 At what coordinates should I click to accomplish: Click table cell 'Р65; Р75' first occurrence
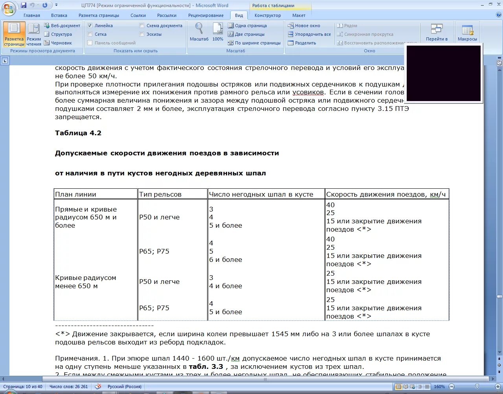(154, 251)
